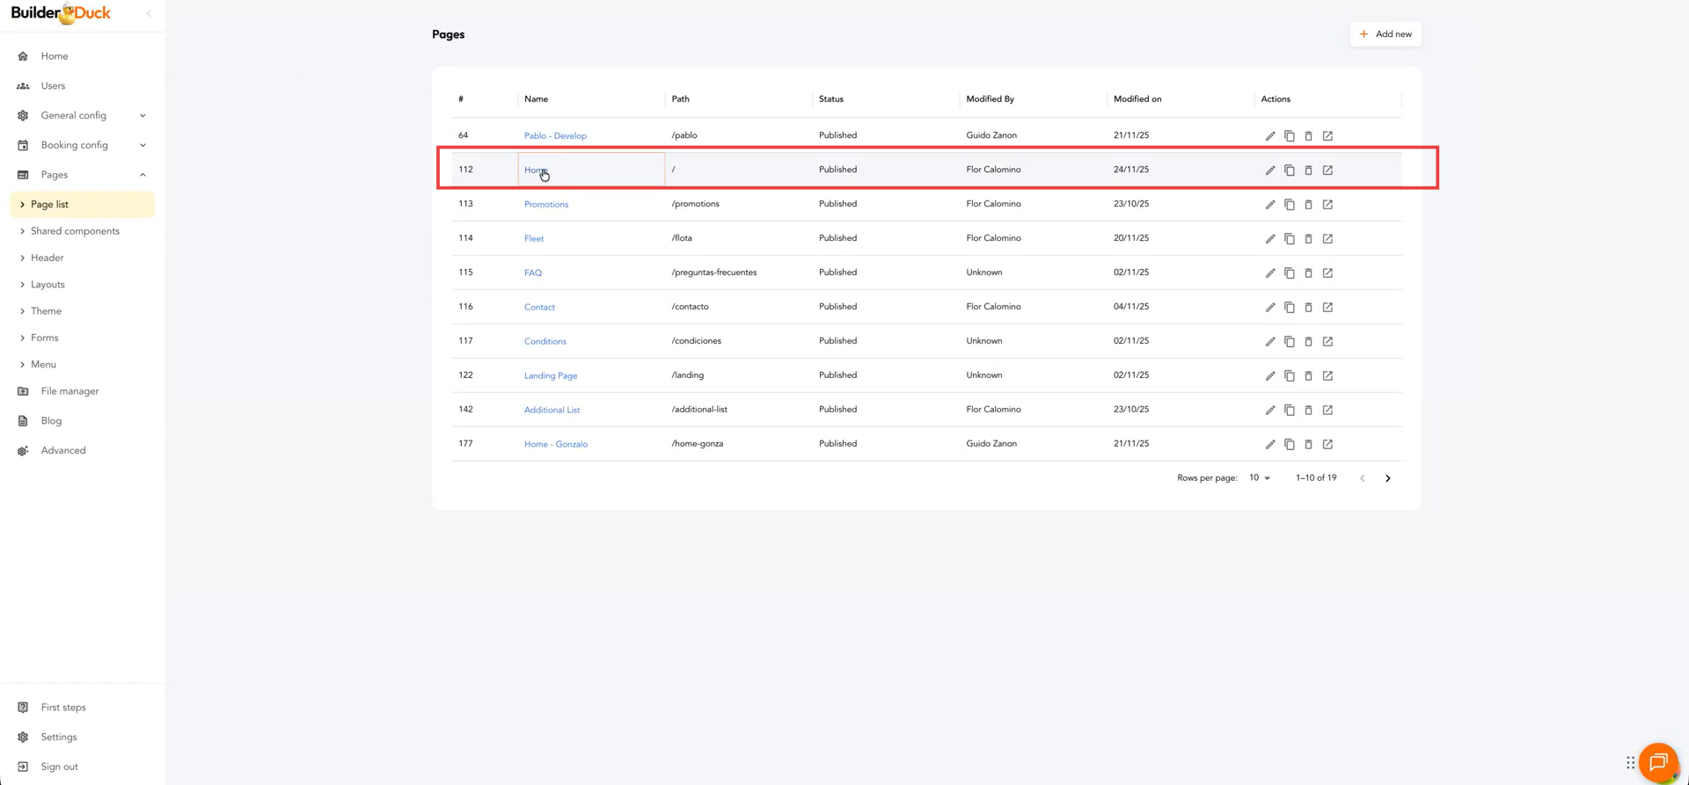1689x785 pixels.
Task: Delete the FAQ page using trash icon
Action: (x=1308, y=273)
